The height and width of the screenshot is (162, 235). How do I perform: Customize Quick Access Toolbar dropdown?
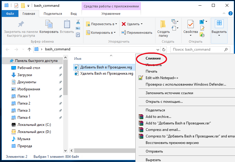pos(28,6)
